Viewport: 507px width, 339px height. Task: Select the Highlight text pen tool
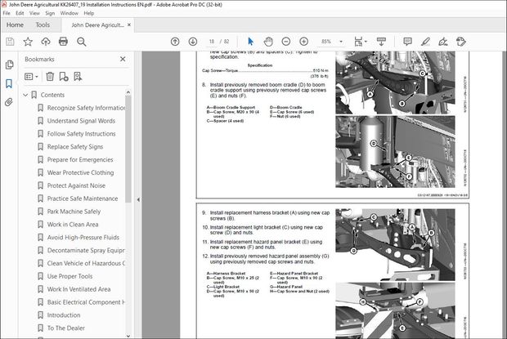(425, 42)
